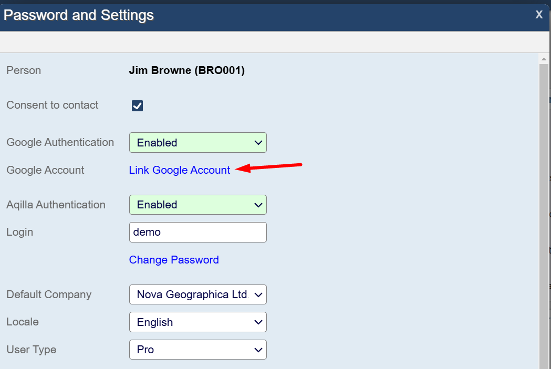The width and height of the screenshot is (551, 369).
Task: Click the Password and Settings title bar
Action: [x=263, y=15]
